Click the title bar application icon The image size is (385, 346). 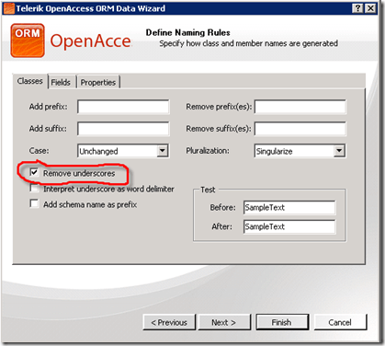(x=9, y=8)
